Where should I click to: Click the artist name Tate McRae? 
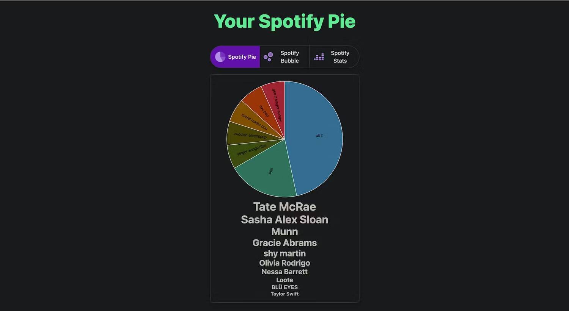tap(284, 207)
